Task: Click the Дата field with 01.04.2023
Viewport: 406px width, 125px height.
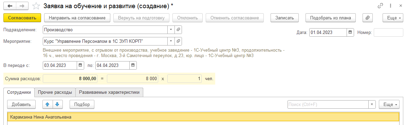Action: (x=328, y=32)
